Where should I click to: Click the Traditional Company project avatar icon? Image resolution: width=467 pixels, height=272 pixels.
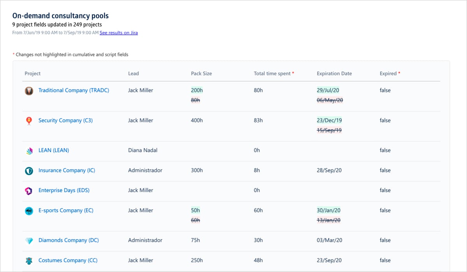29,91
